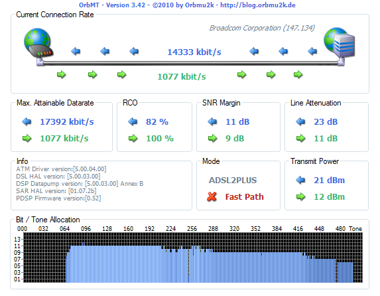The width and height of the screenshot is (380, 296).
Task: Click tone axis label 256
Action: coord(192,229)
